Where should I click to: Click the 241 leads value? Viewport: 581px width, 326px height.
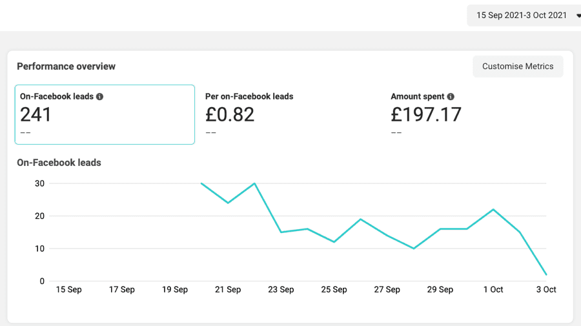tap(36, 114)
